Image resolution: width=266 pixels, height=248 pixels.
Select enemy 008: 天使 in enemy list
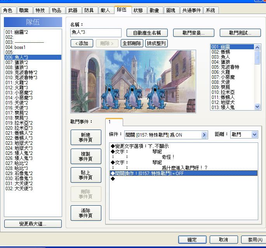(x=233, y=82)
